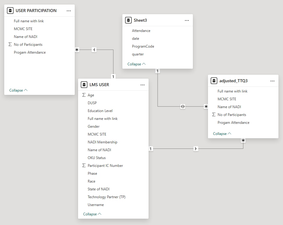The width and height of the screenshot is (283, 225).
Task: Collapse the Sheet3 table fields
Action: point(136,64)
